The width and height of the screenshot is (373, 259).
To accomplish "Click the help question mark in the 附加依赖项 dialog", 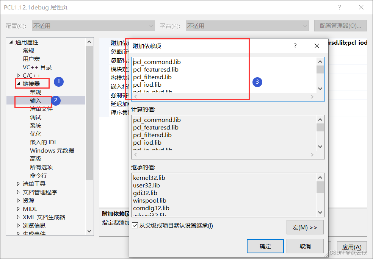I will click(295, 46).
